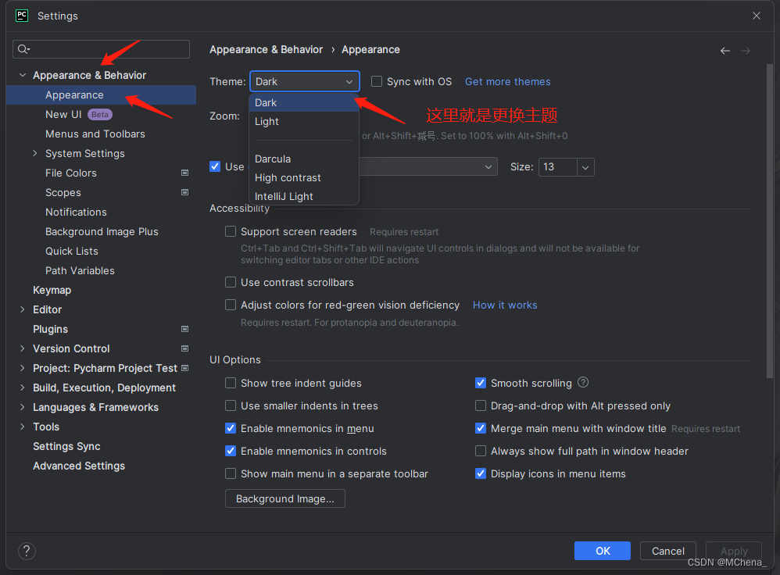Select Dark in the theme list
The height and width of the screenshot is (575, 780).
[x=304, y=102]
